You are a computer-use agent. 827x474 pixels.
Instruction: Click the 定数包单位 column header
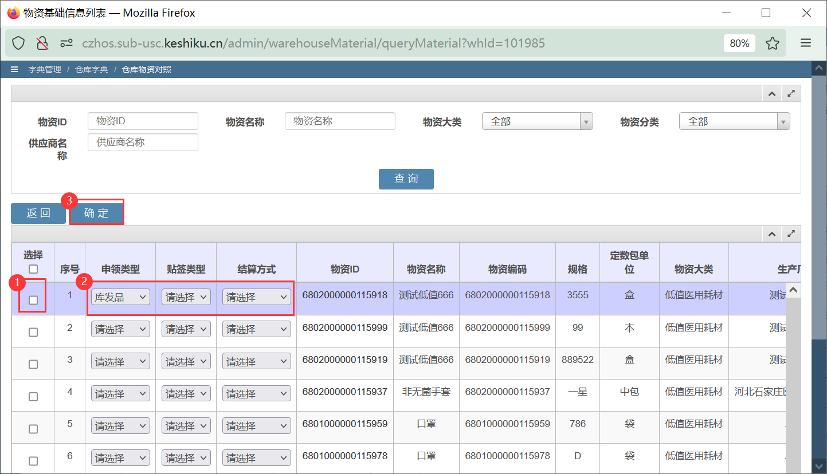pyautogui.click(x=629, y=262)
